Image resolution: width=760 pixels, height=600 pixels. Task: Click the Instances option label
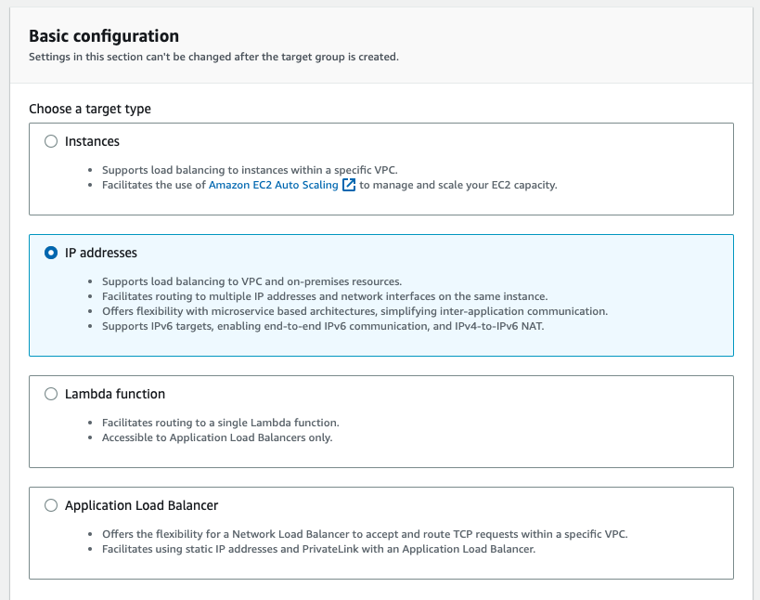point(92,141)
